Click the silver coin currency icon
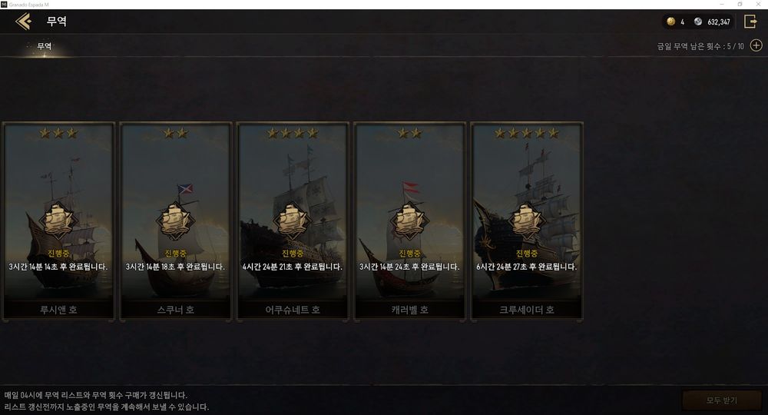This screenshot has height=415, width=768. click(698, 21)
